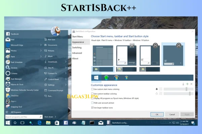This screenshot has width=202, height=134.
Task: Expand the Downloads submenu arrow
Action: pos(66,62)
